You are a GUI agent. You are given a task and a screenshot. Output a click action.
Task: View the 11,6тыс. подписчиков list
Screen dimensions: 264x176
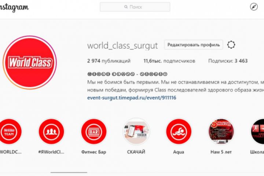click(169, 61)
